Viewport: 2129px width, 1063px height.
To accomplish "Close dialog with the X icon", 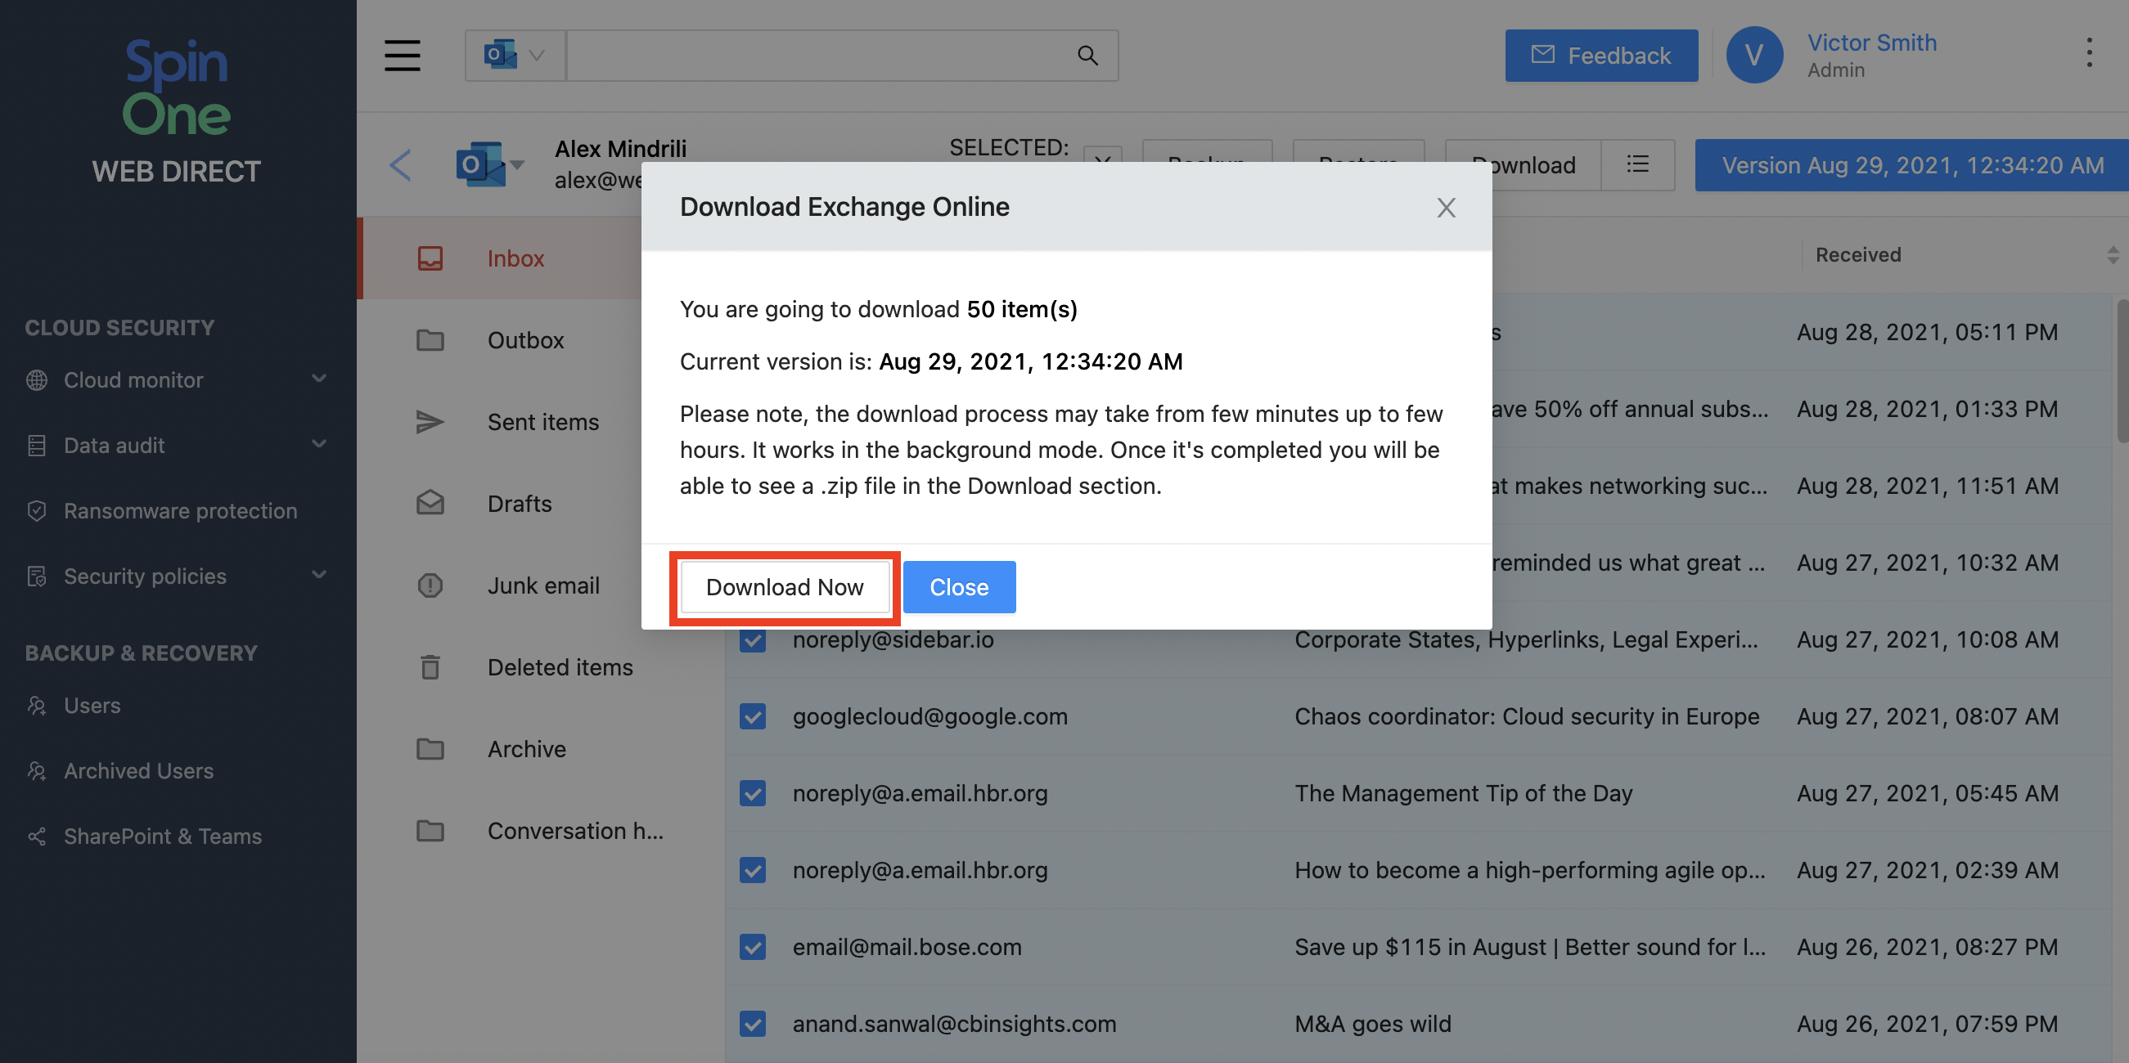I will point(1446,208).
